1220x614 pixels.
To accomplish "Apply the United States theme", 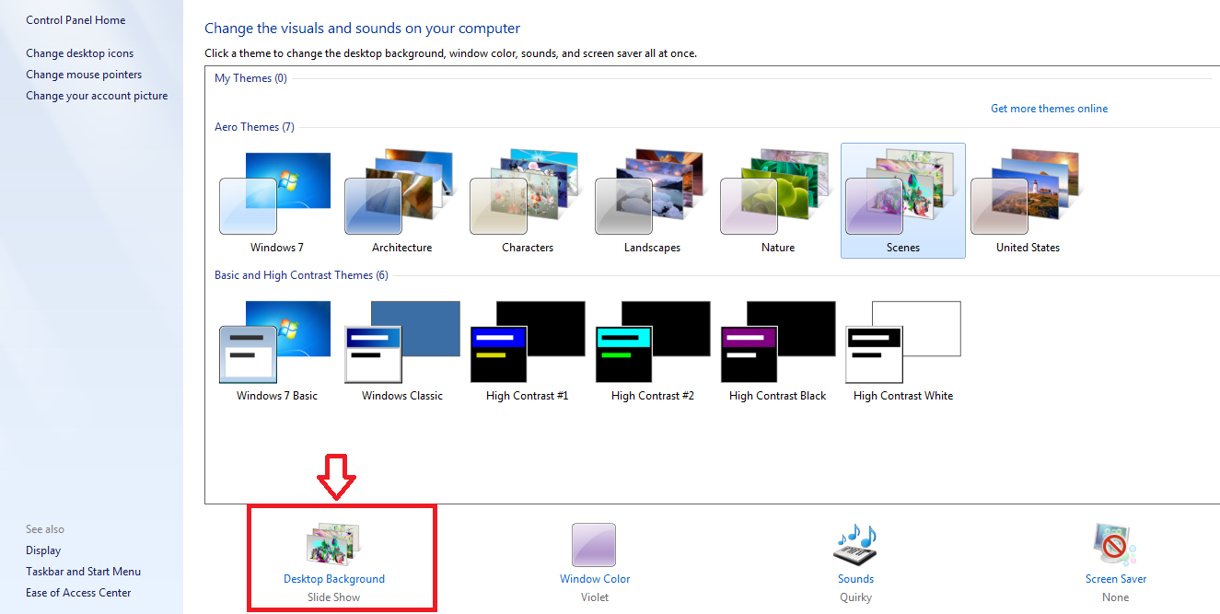I will coord(1028,193).
